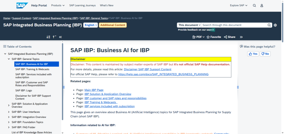
Task: Expand SAP IBP: User Interfaces node
Action: coord(9,112)
